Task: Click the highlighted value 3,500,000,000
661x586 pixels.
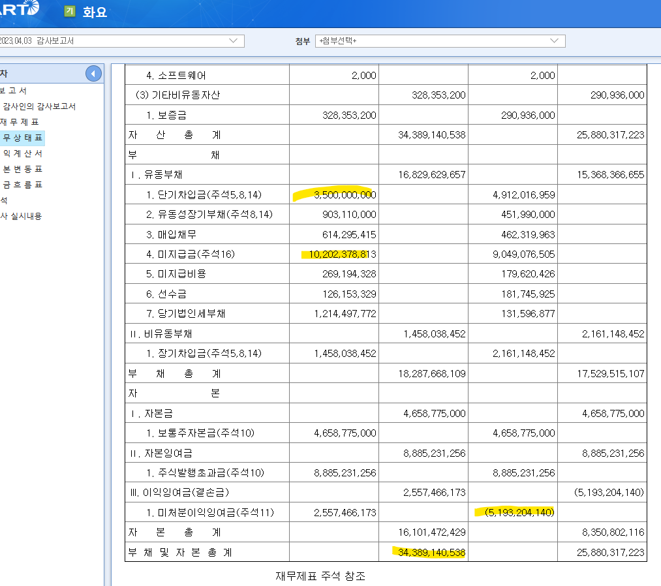Action: click(345, 194)
